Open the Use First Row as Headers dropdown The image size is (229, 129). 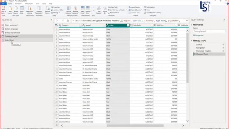[117, 10]
